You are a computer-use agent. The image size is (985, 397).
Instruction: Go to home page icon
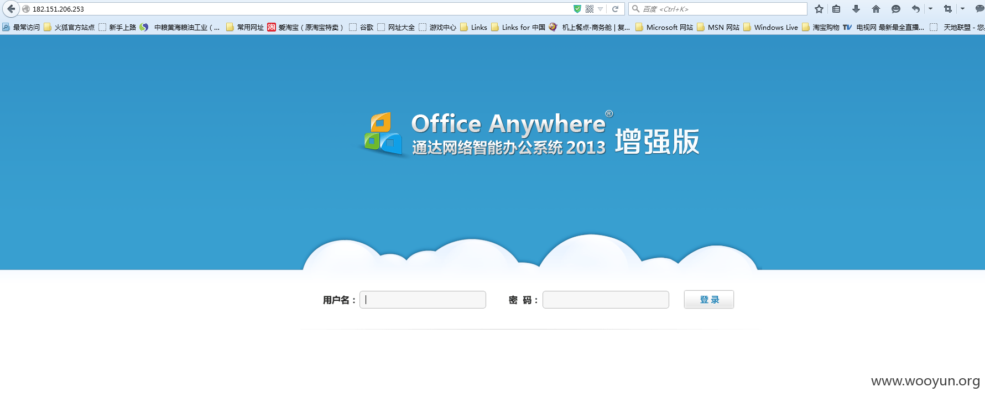tap(876, 9)
